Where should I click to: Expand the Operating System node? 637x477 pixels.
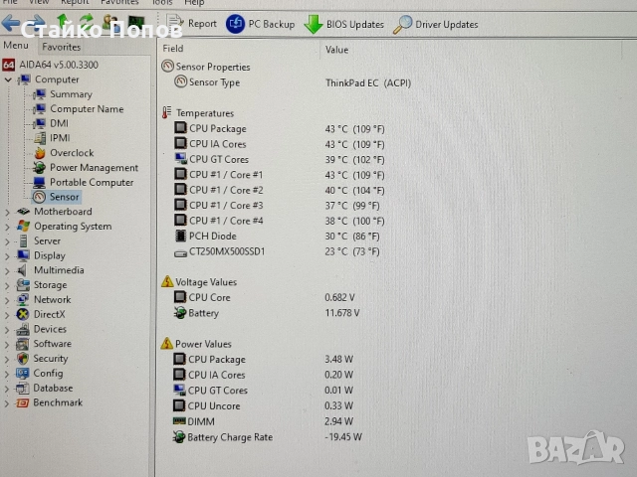7,227
